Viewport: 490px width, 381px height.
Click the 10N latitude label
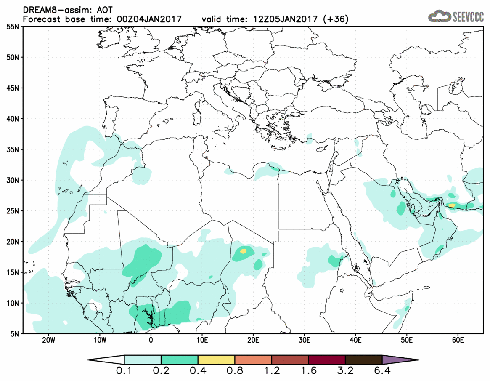coord(13,303)
